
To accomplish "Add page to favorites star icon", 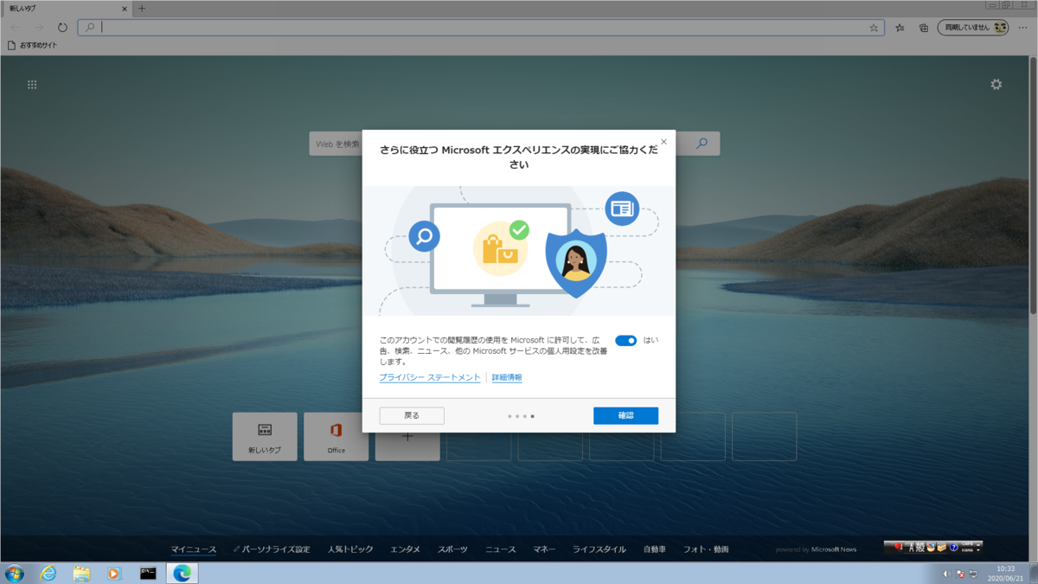I will pyautogui.click(x=874, y=28).
